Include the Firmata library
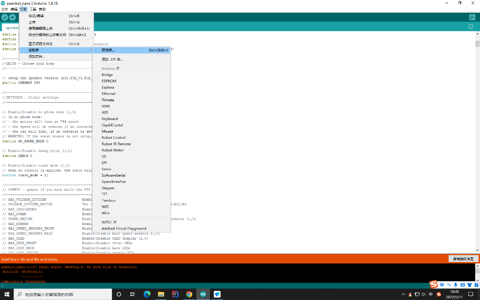 [132, 100]
